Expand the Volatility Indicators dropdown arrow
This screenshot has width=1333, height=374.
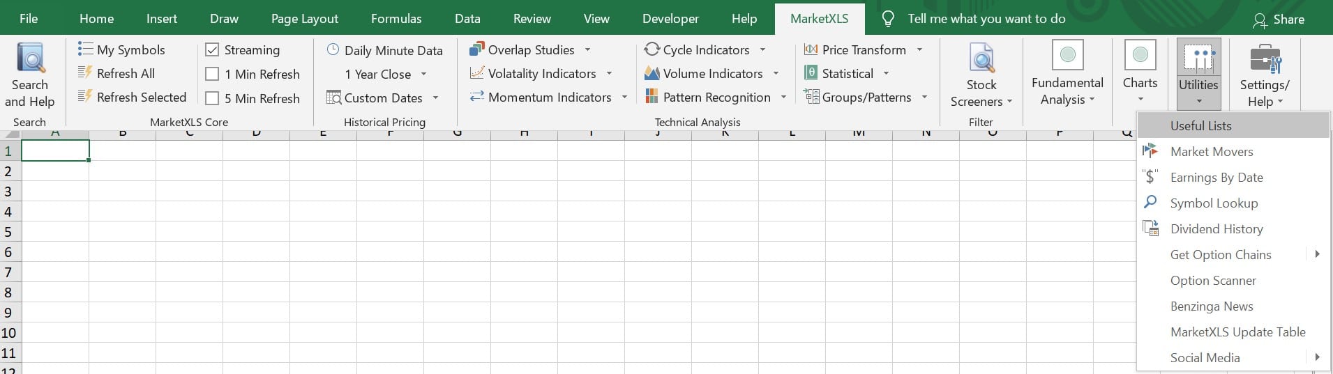click(x=609, y=74)
